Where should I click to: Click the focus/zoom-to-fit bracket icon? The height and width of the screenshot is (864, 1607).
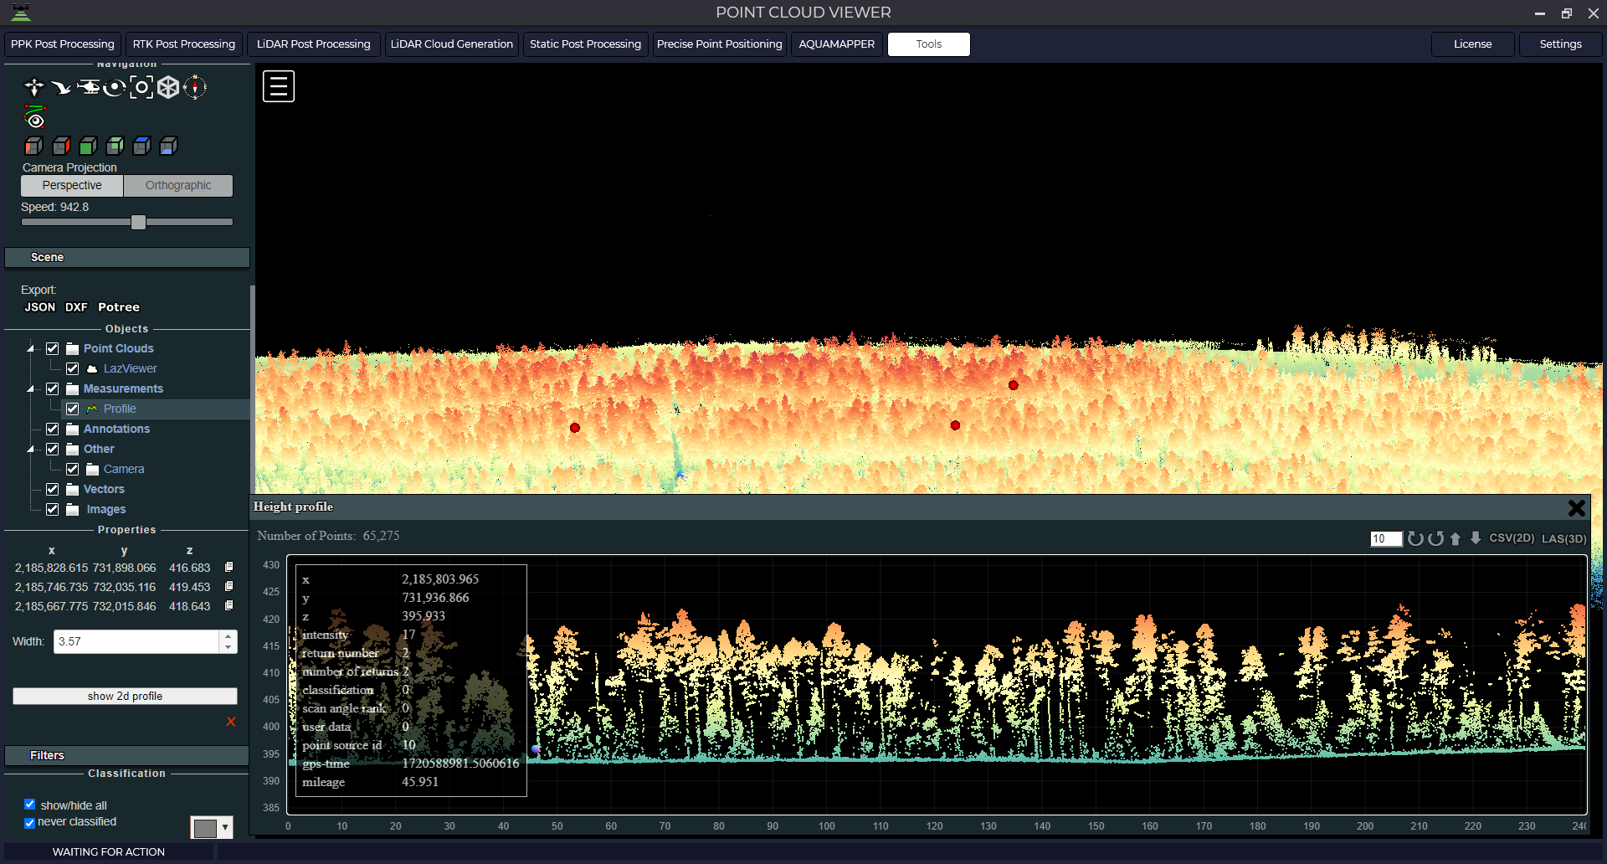pyautogui.click(x=141, y=87)
